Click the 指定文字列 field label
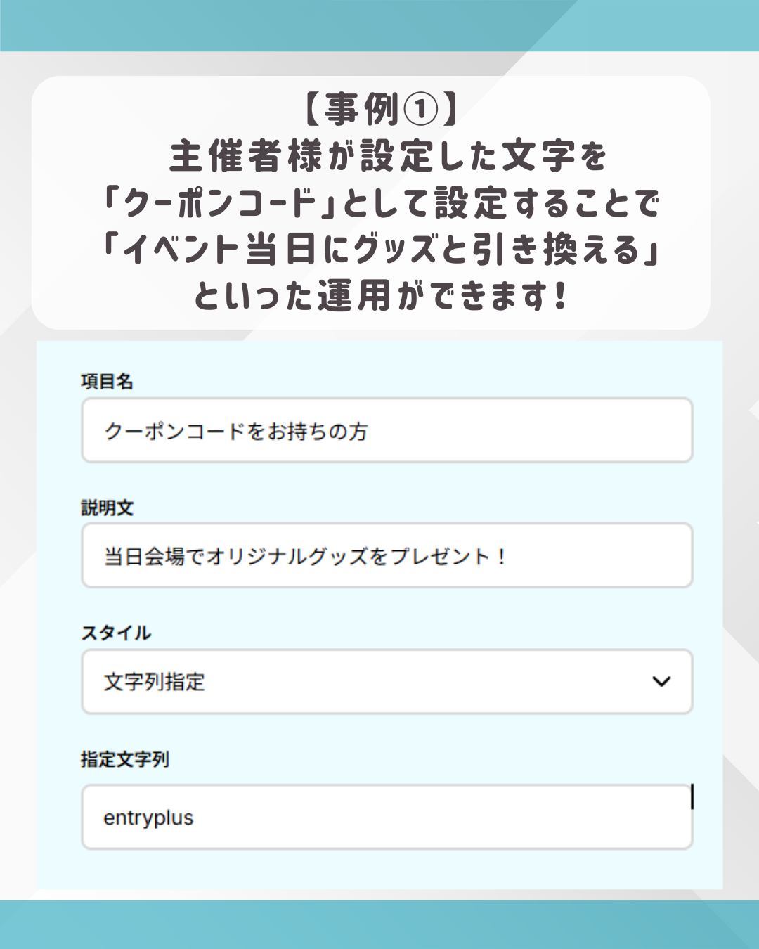The height and width of the screenshot is (949, 759). pos(125,759)
